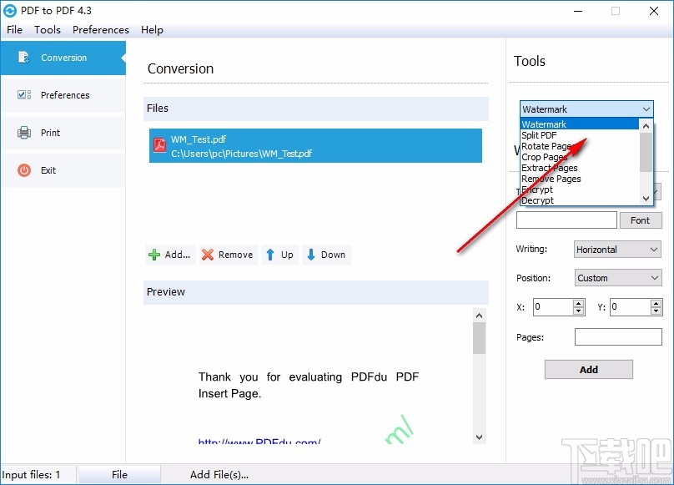Viewport: 674px width, 485px height.
Task: Click the preview scroll up arrow
Action: click(x=480, y=316)
